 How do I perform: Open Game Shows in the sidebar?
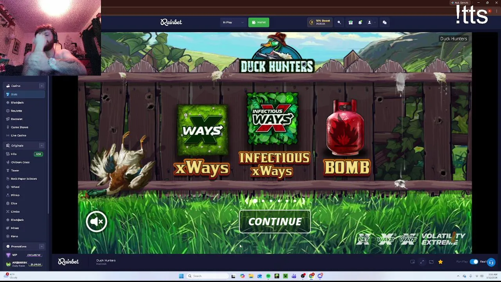pyautogui.click(x=24, y=127)
